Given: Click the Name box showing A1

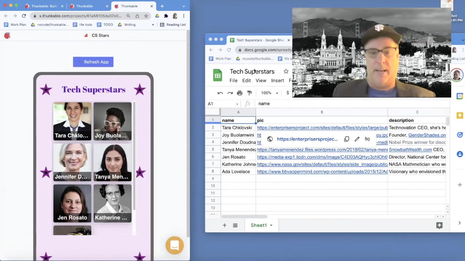Looking at the screenshot, I should pos(223,104).
